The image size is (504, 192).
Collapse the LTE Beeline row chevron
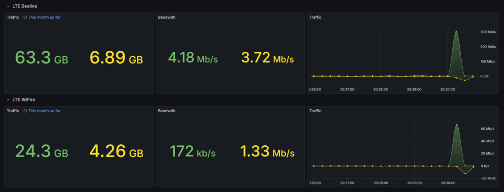click(8, 6)
